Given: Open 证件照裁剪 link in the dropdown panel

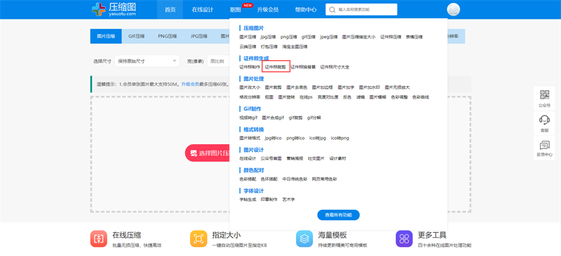Looking at the screenshot, I should 276,66.
